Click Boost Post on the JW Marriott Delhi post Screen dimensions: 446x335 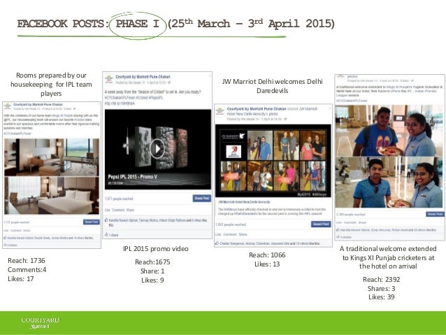(321, 224)
